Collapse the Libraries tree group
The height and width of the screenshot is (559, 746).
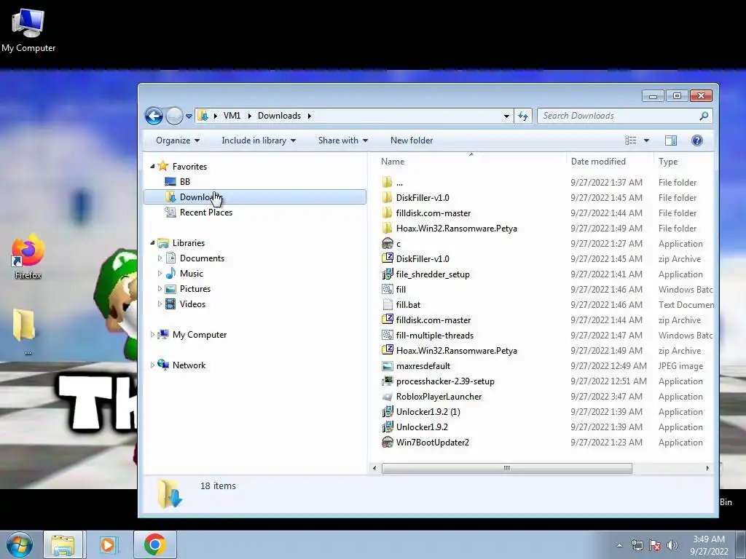pyautogui.click(x=152, y=242)
